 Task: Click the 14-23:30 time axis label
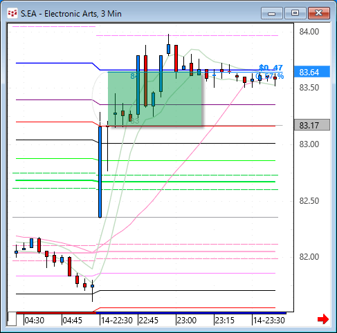click(269, 320)
